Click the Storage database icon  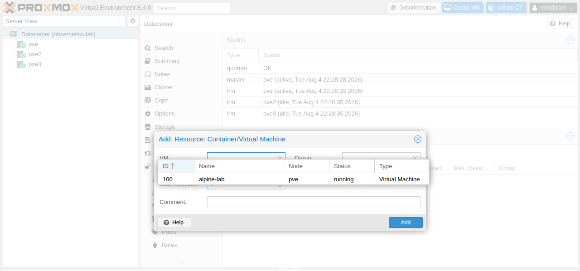click(x=148, y=127)
